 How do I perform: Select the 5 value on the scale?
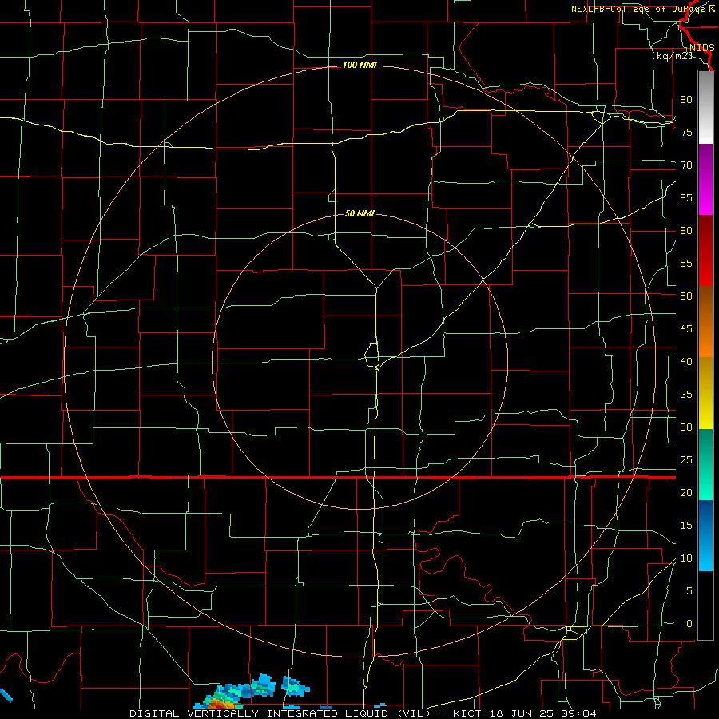pos(689,591)
